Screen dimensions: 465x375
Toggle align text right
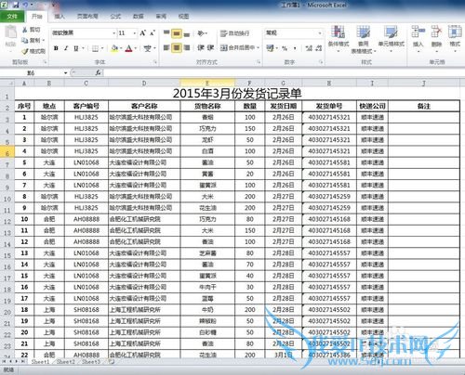pos(187,47)
